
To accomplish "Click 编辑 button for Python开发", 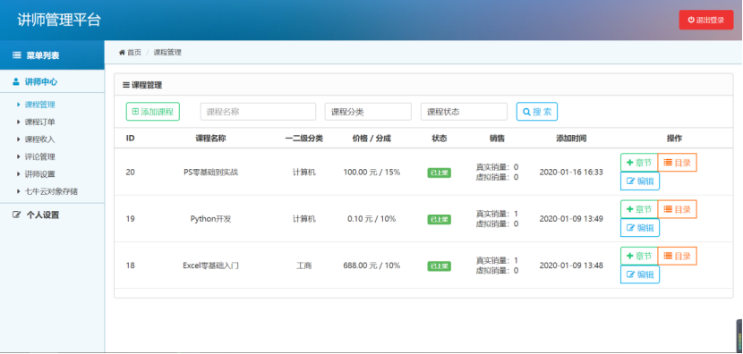I will [x=640, y=228].
